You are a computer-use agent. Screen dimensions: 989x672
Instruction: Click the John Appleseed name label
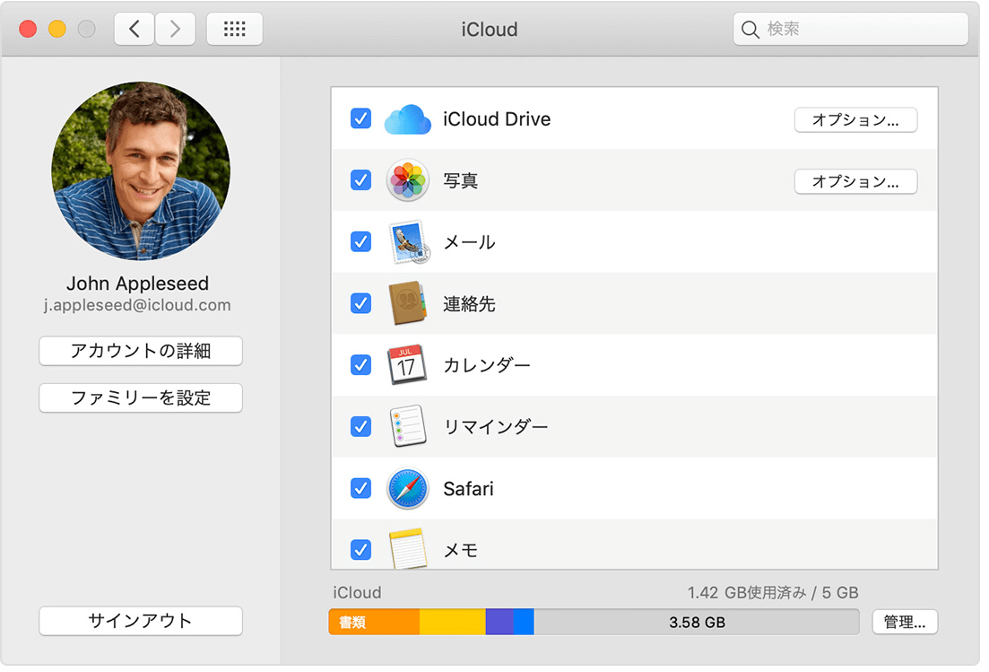[137, 284]
